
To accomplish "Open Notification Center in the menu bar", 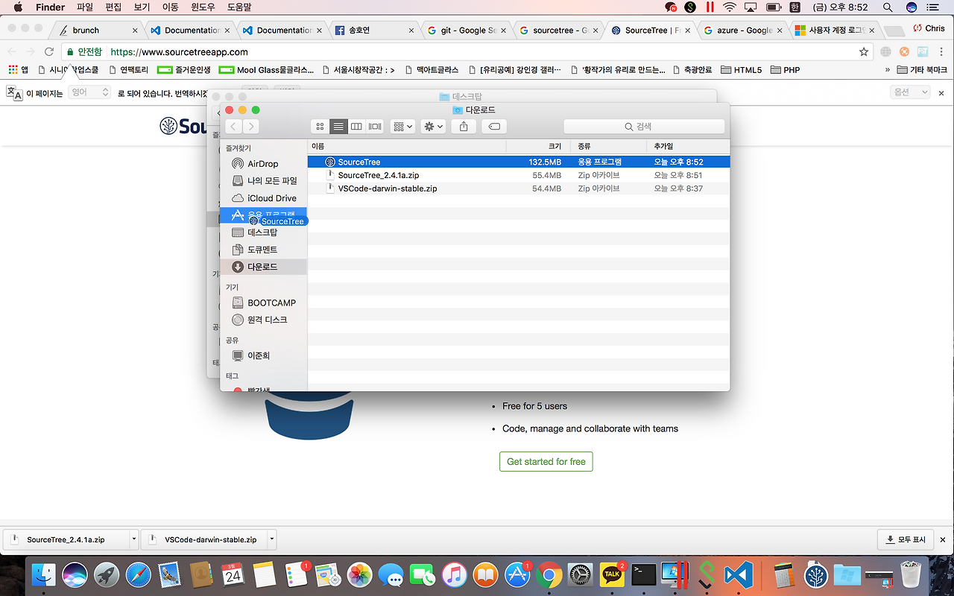I will [934, 7].
